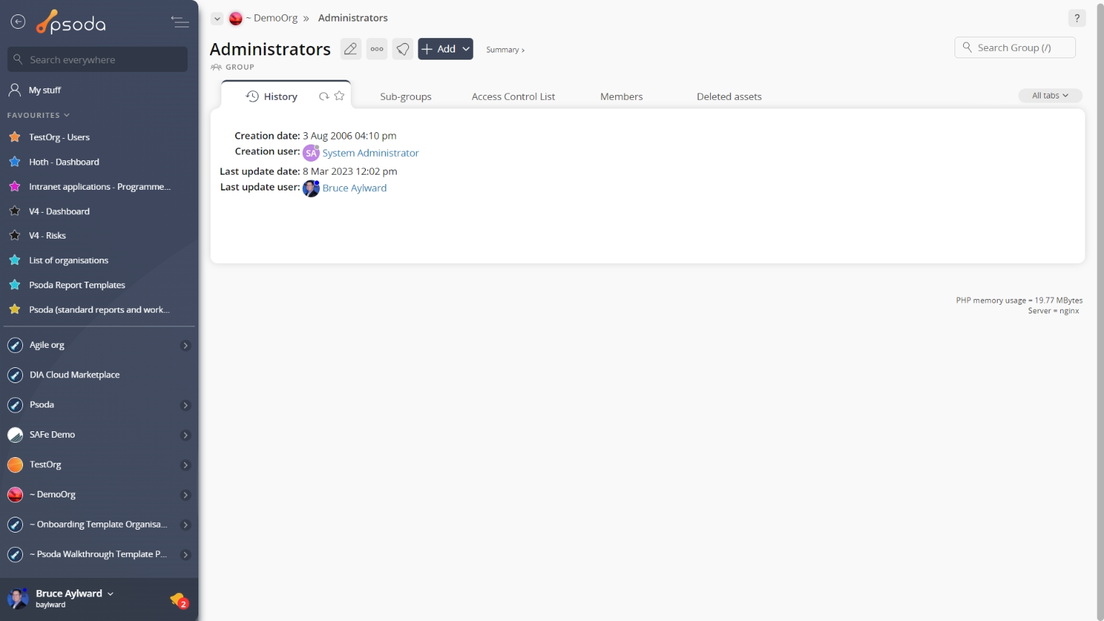This screenshot has width=1104, height=621.
Task: Click the My stuff person icon
Action: [14, 90]
